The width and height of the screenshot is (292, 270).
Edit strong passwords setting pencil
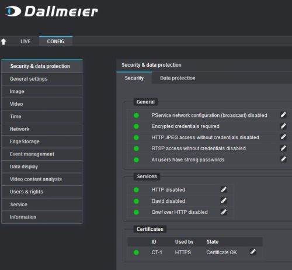(283, 159)
